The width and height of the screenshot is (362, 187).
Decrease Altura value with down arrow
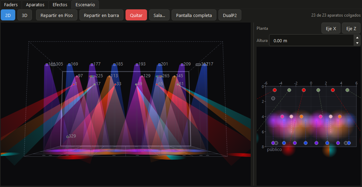[357, 43]
